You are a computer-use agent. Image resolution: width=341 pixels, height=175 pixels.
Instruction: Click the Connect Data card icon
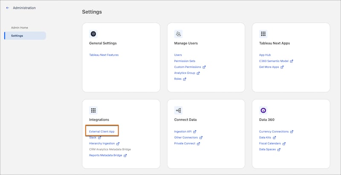178,111
